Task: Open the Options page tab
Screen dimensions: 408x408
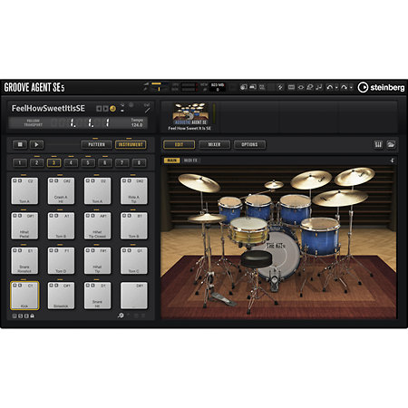Action: (249, 144)
